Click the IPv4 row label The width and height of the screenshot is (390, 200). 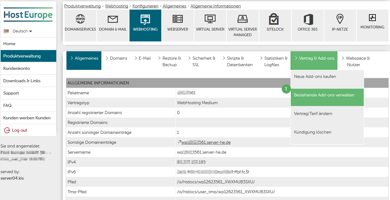coord(72,162)
